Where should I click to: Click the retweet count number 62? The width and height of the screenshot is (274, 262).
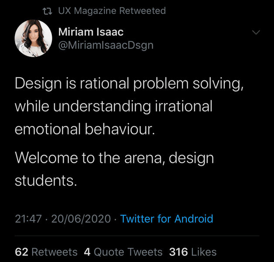[21, 252]
